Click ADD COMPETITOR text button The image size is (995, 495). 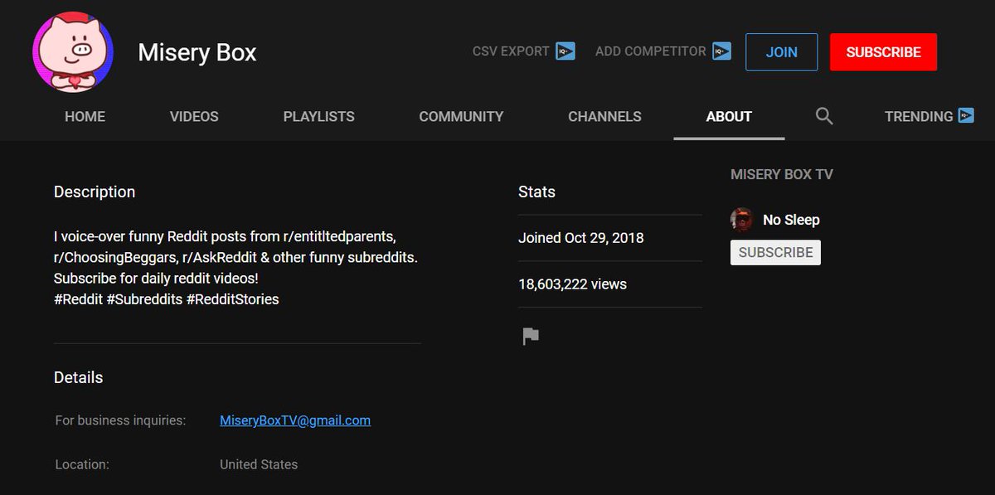click(x=651, y=51)
